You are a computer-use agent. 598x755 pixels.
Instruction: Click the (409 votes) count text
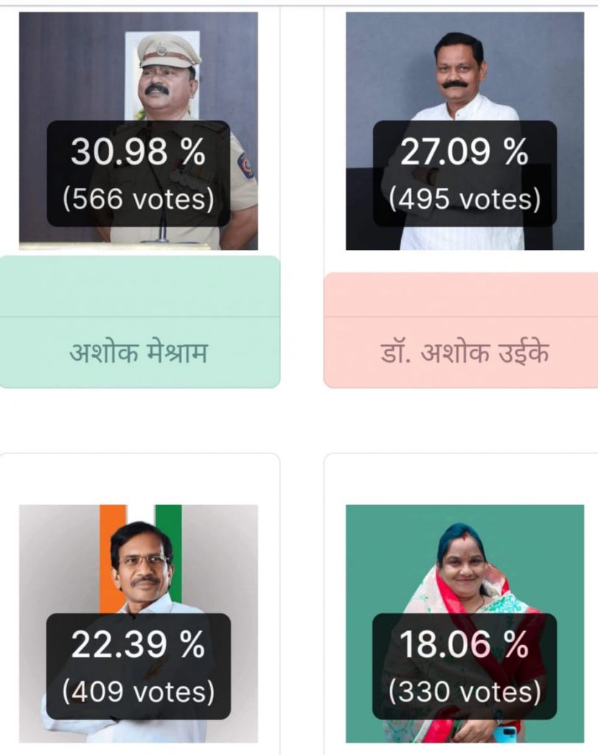click(138, 692)
